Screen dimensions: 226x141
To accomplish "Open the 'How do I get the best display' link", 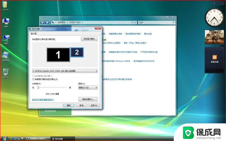I will pyautogui.click(x=43, y=99).
